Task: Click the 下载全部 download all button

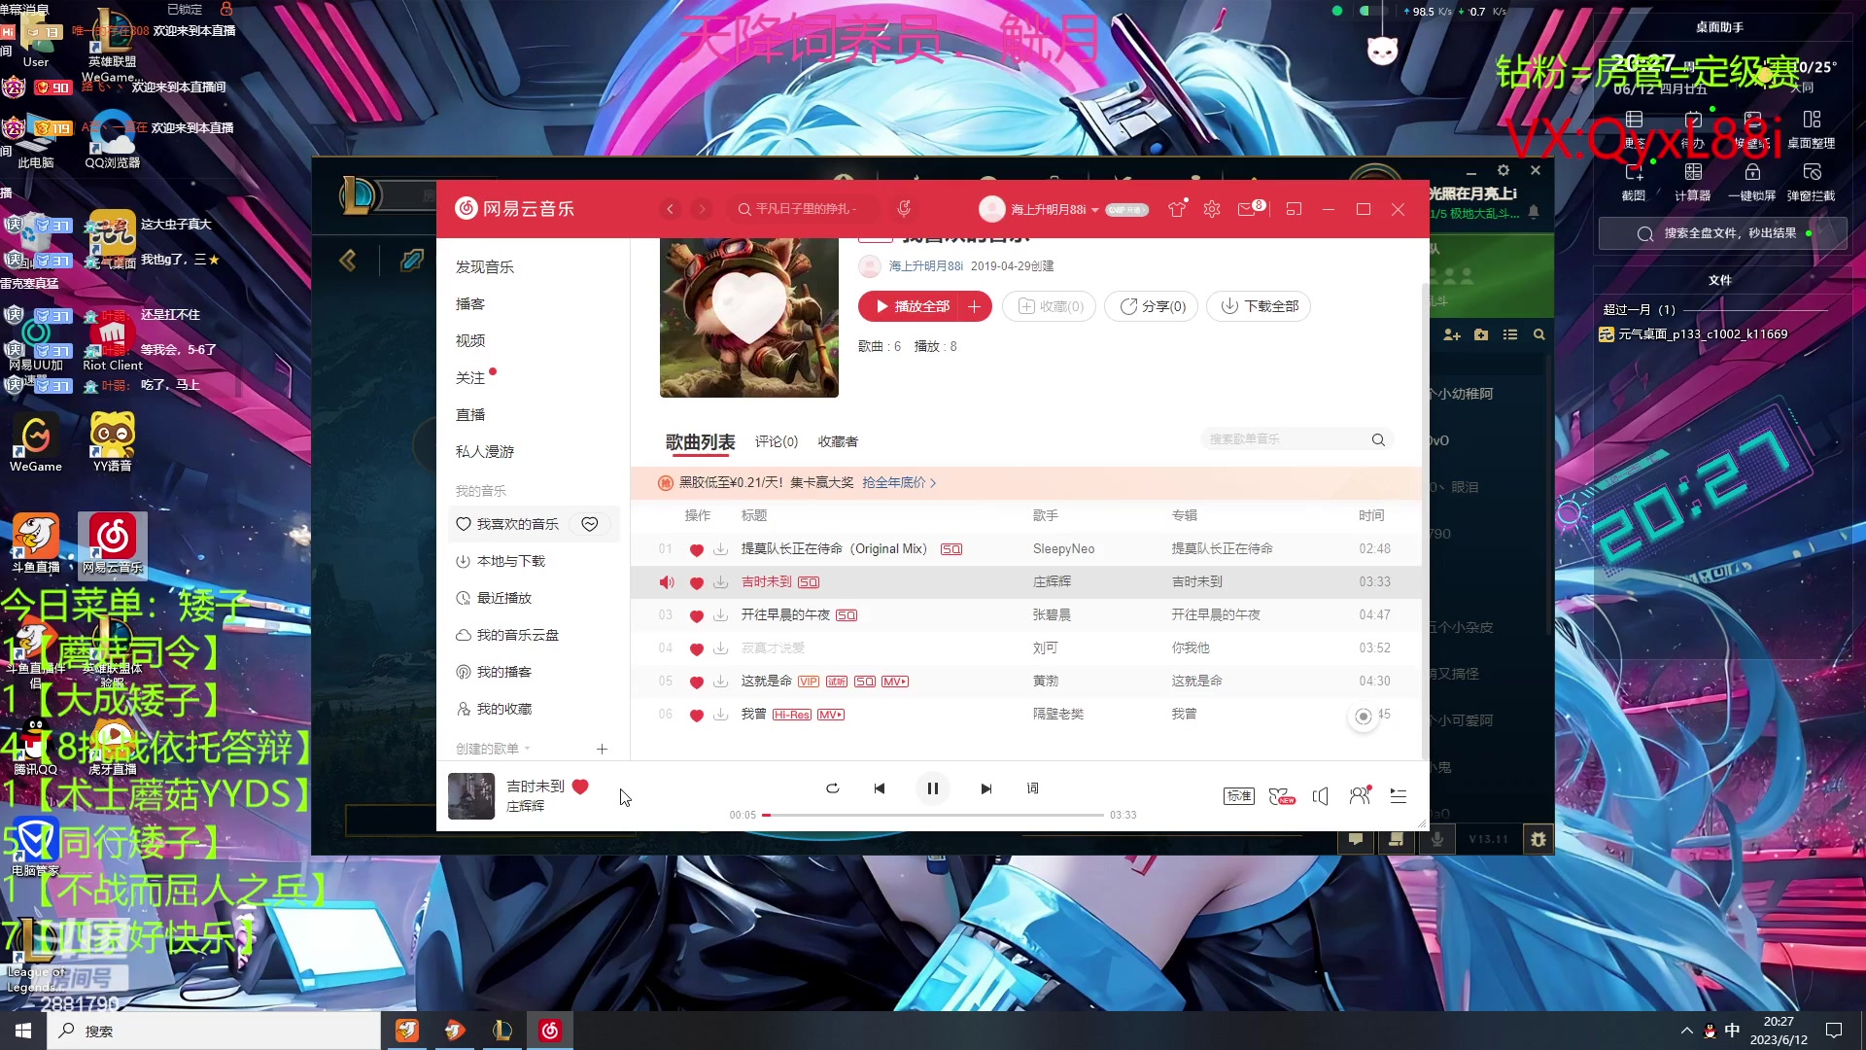Action: pos(1259,306)
